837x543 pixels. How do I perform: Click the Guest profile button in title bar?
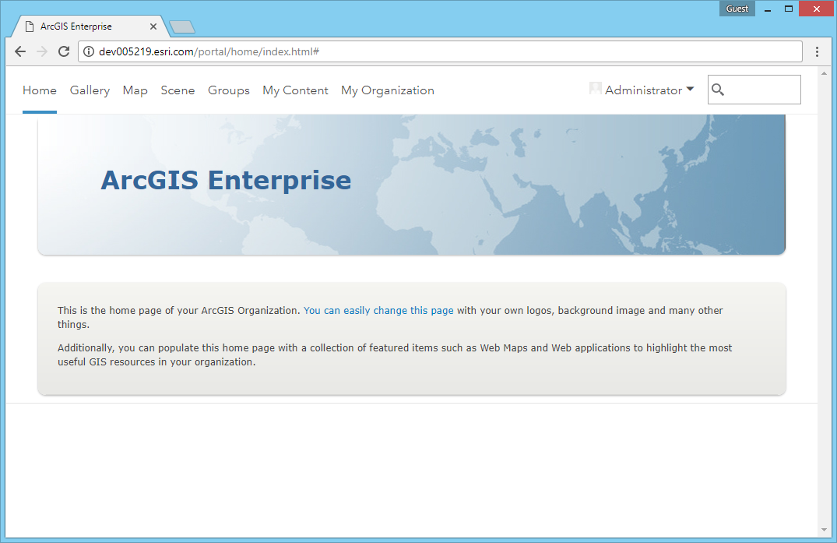[x=737, y=9]
